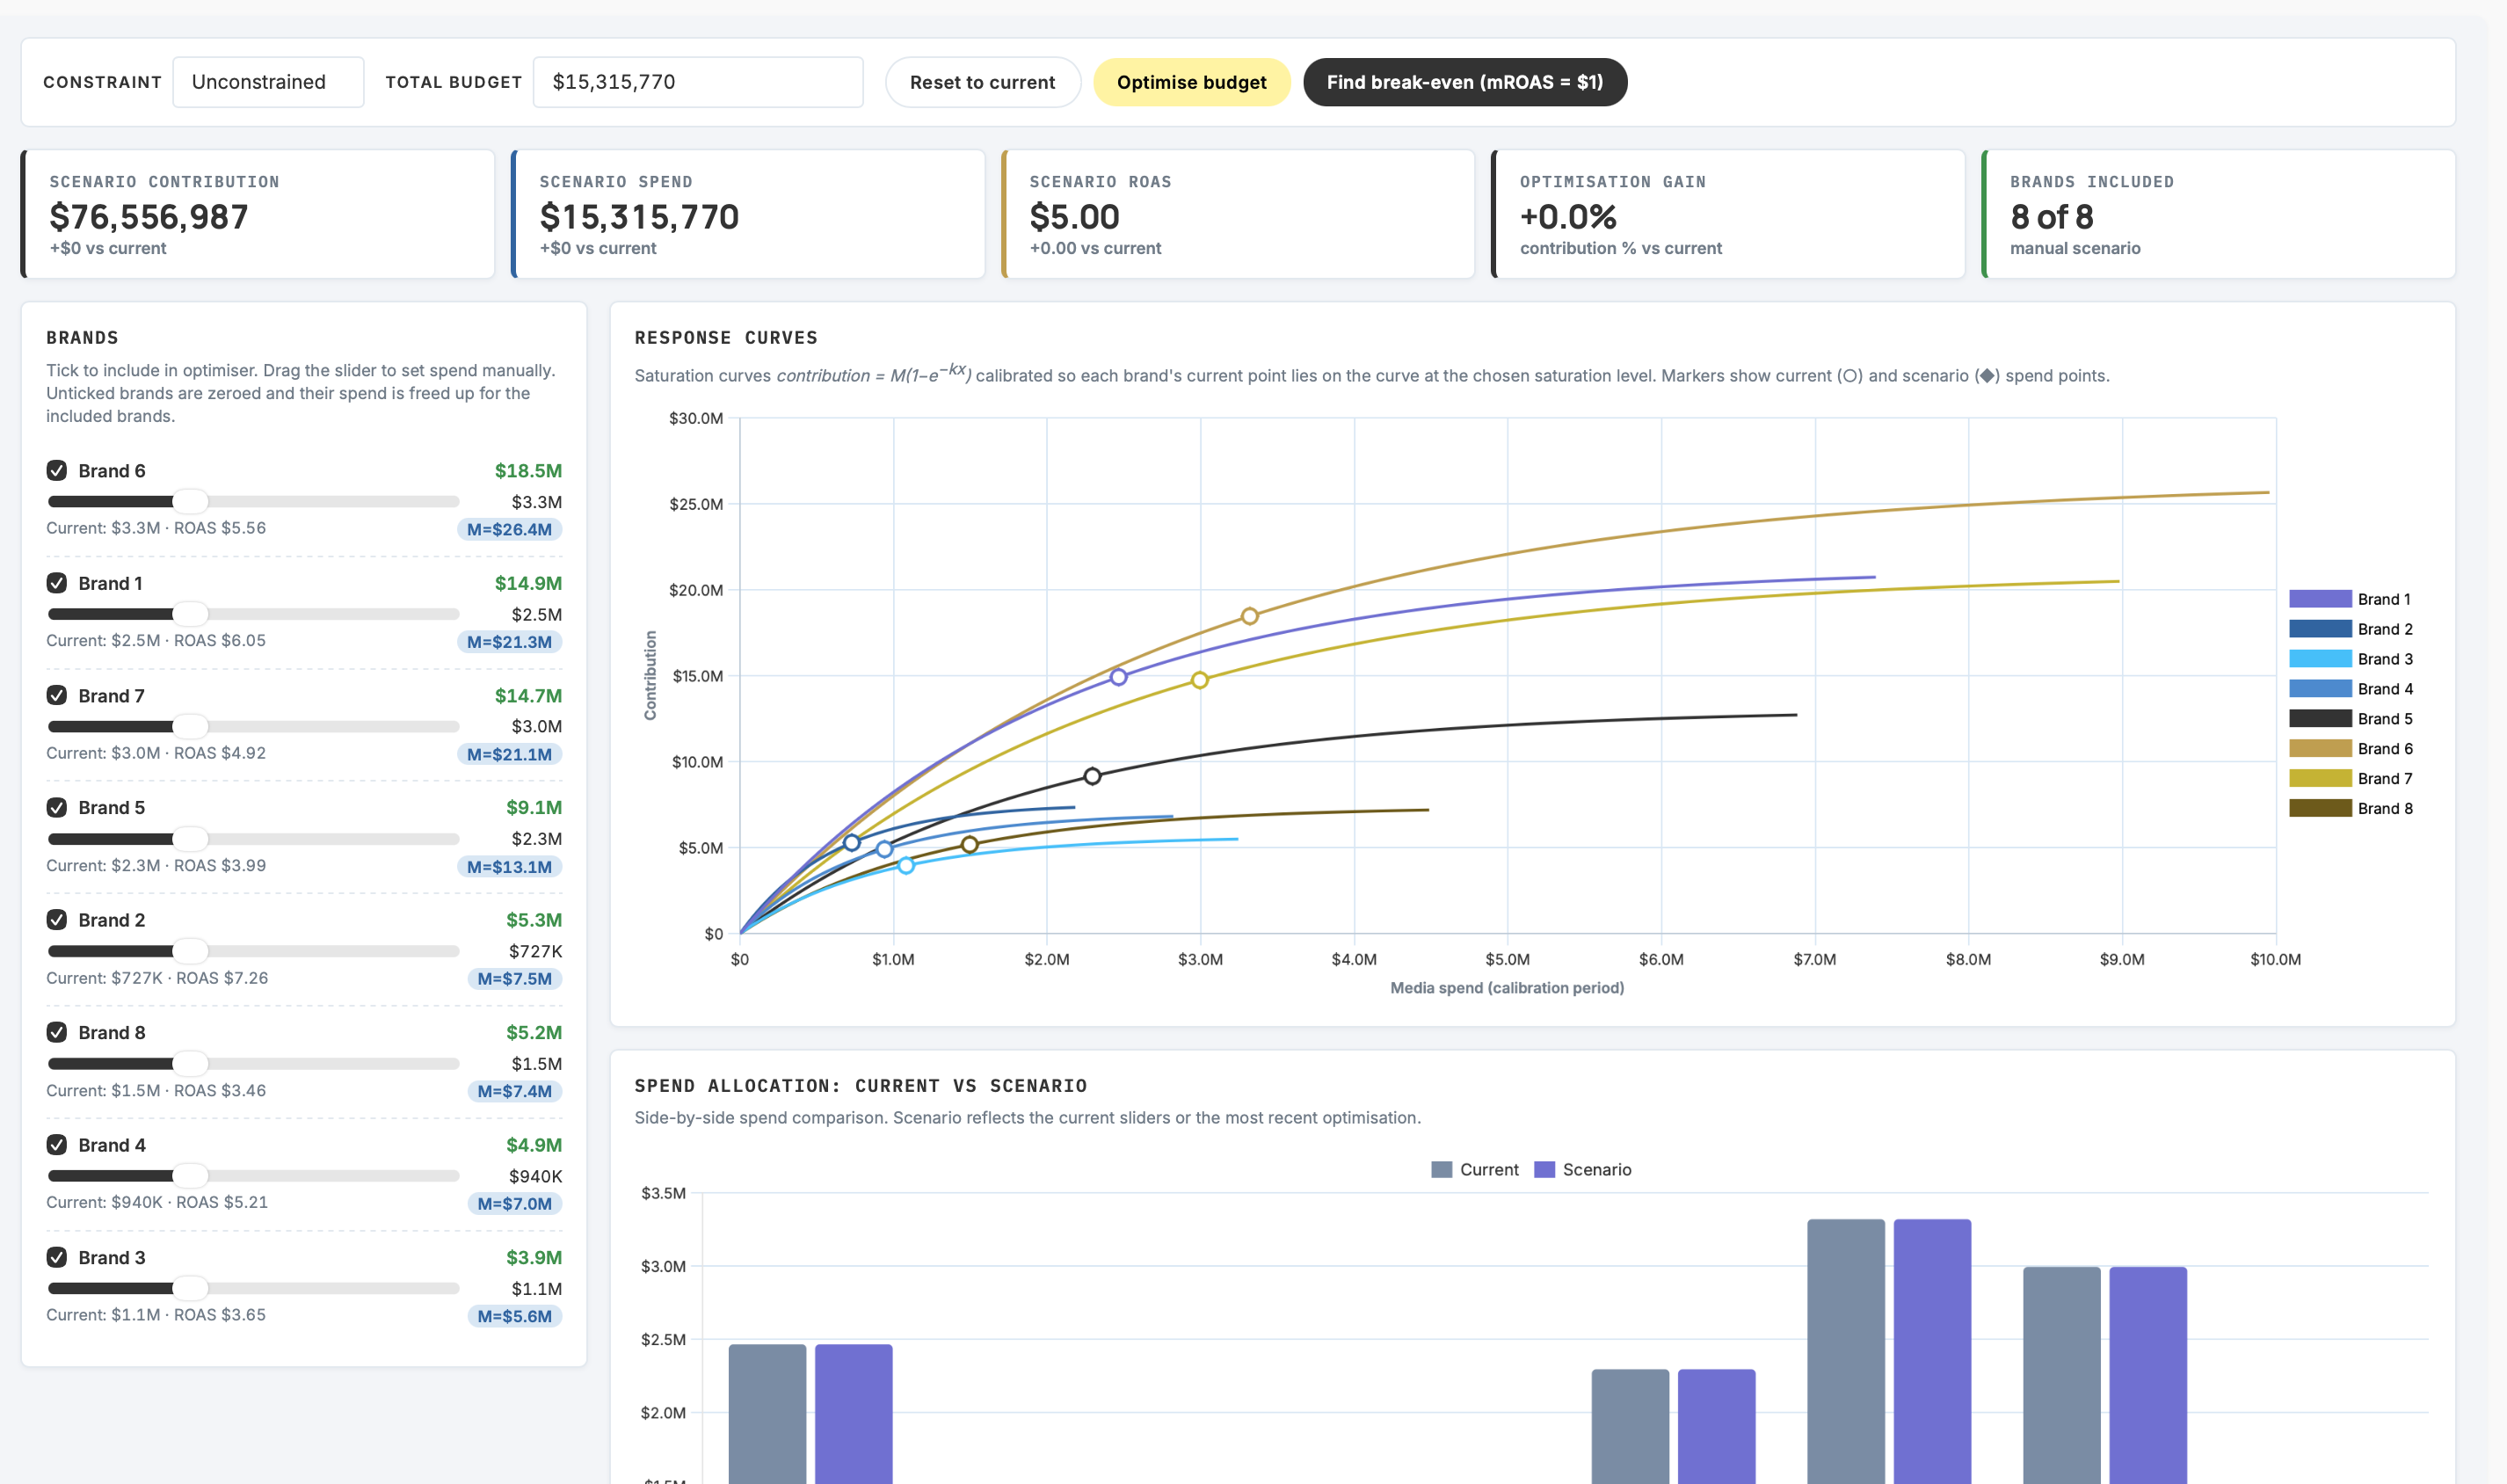Click the M=$26.4M badge for Brand 6
Image resolution: width=2507 pixels, height=1484 pixels.
(x=510, y=529)
